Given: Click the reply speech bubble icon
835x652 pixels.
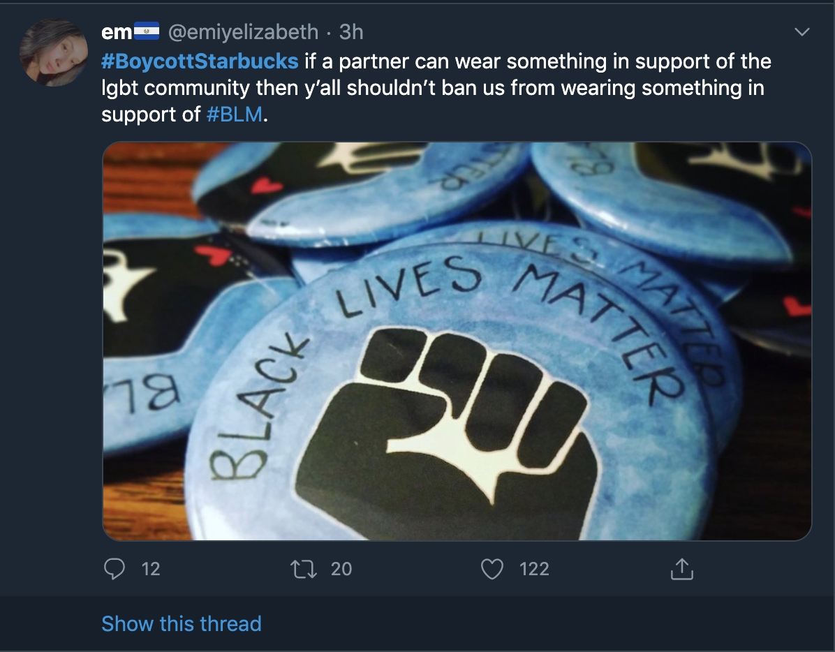Looking at the screenshot, I should [114, 570].
